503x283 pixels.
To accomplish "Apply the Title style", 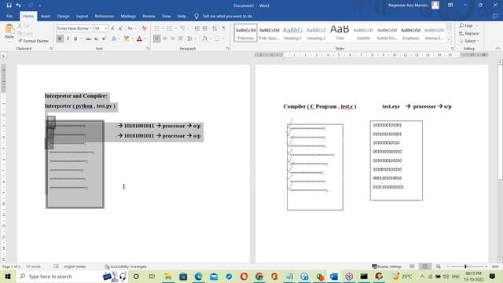I will click(340, 33).
